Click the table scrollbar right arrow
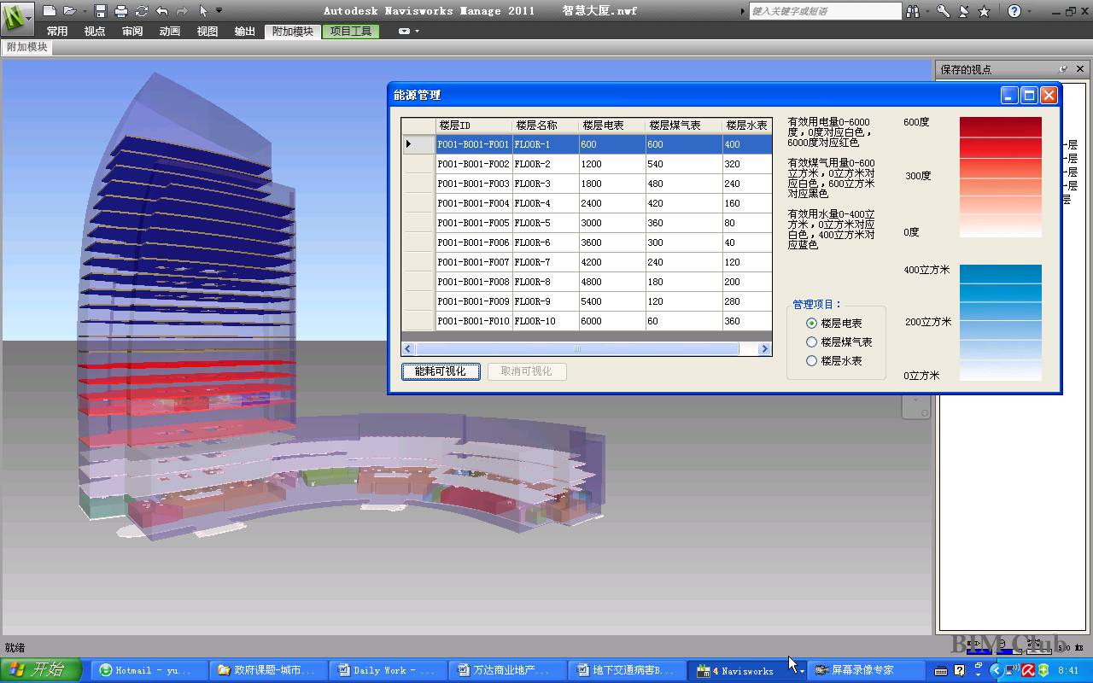This screenshot has width=1093, height=683. (764, 349)
